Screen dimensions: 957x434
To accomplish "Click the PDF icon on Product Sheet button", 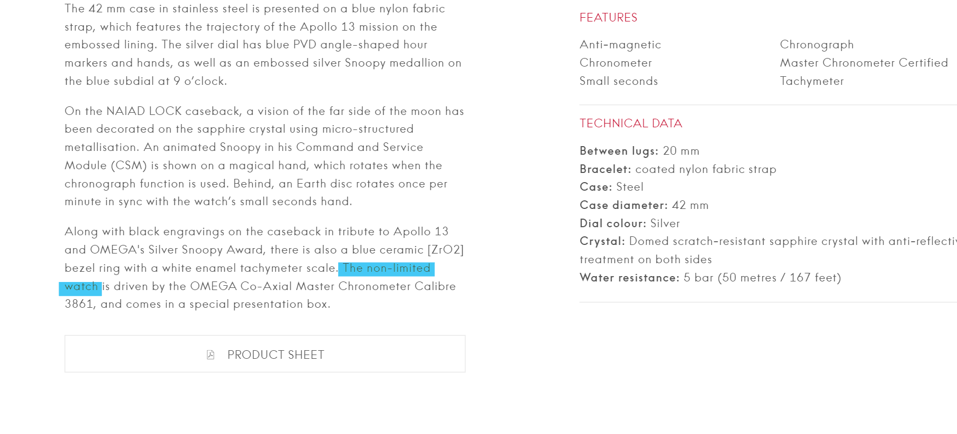I will tap(210, 355).
